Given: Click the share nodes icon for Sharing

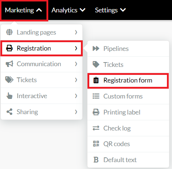Looking at the screenshot, I should (9, 112).
